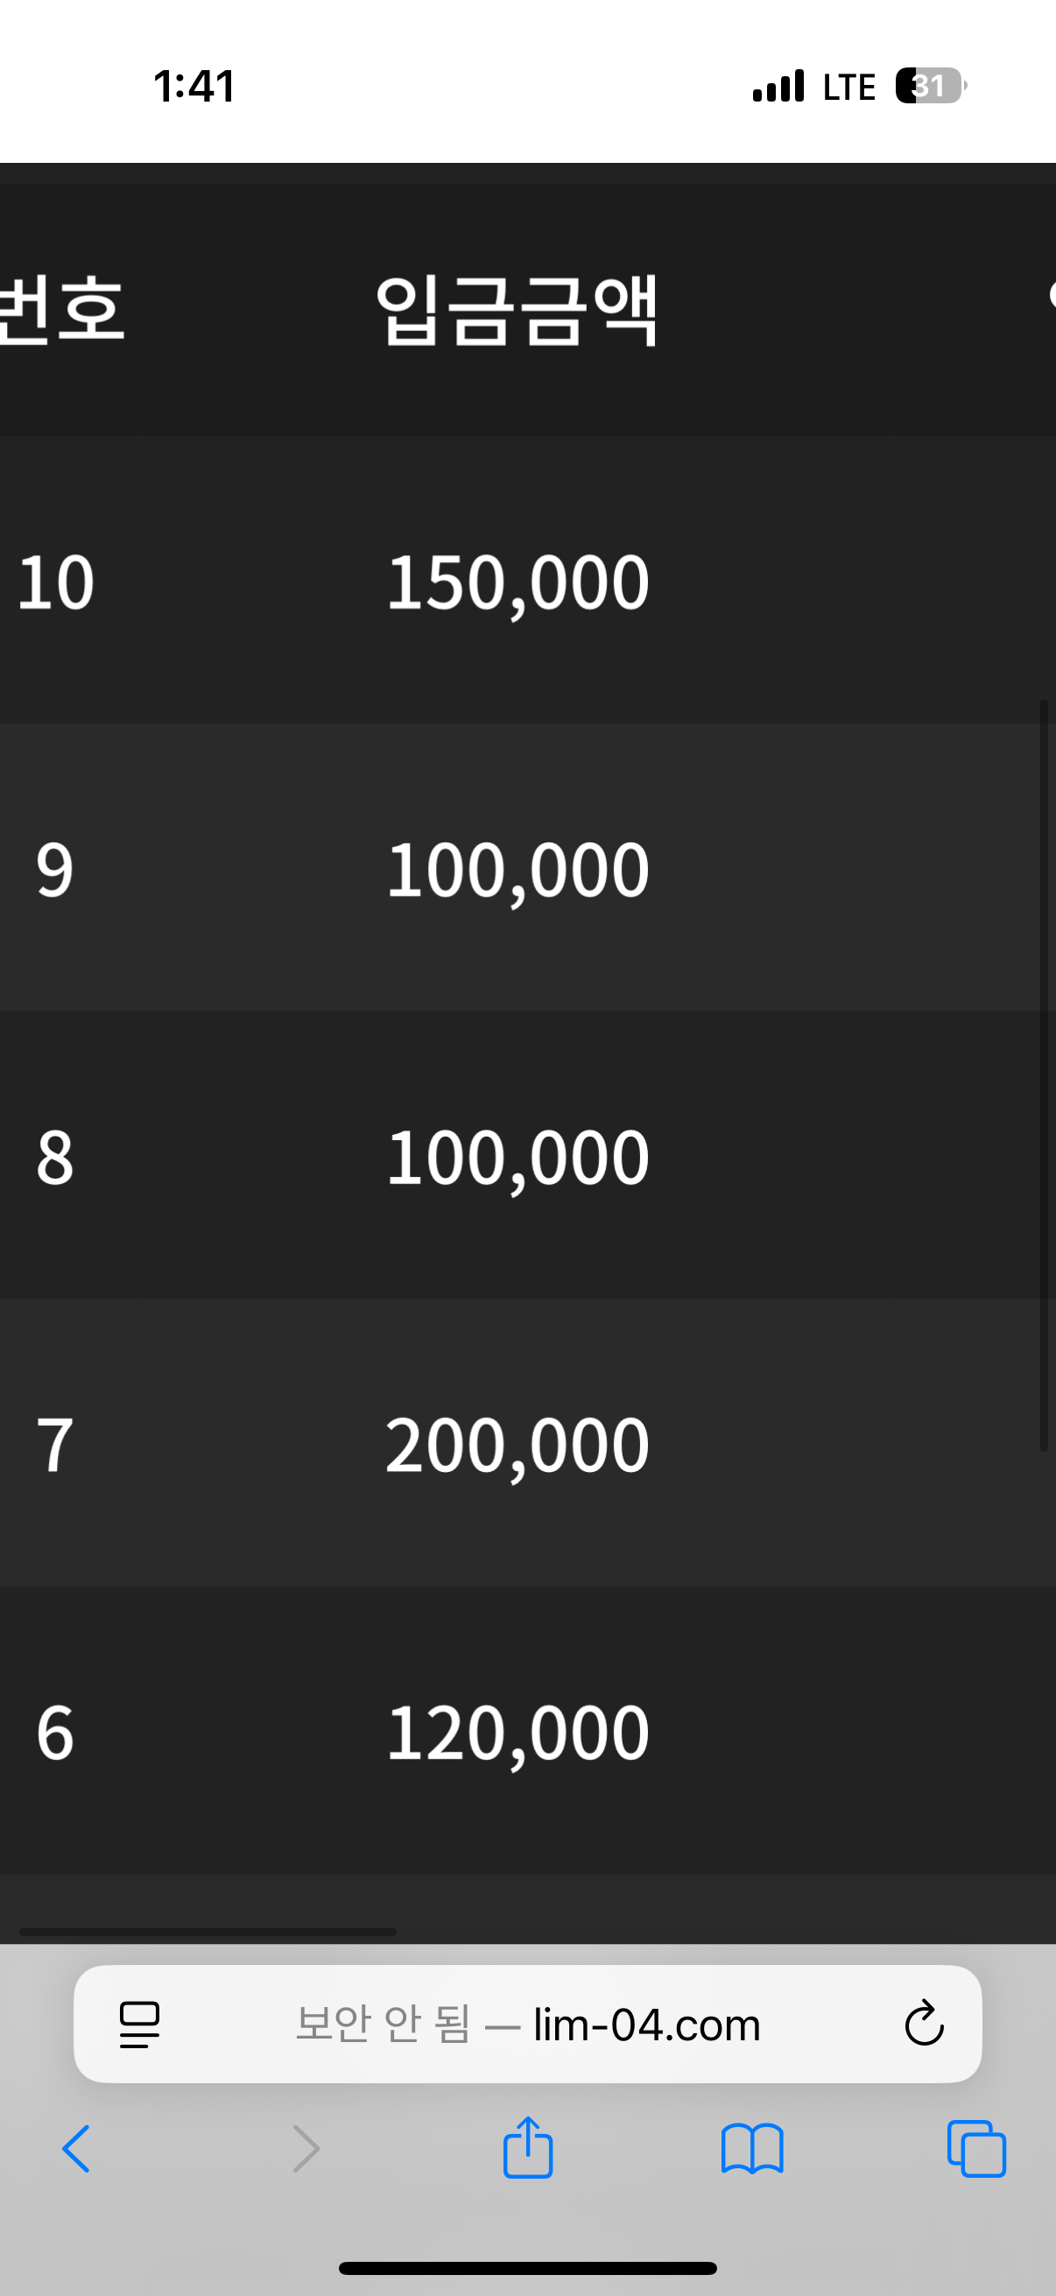
Task: Select row number 9 cell
Action: tap(54, 869)
